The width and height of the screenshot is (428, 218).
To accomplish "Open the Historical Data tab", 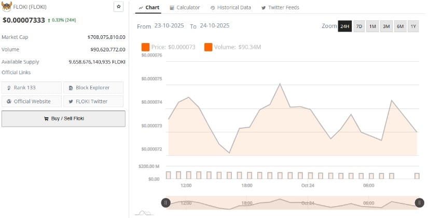I will point(231,7).
